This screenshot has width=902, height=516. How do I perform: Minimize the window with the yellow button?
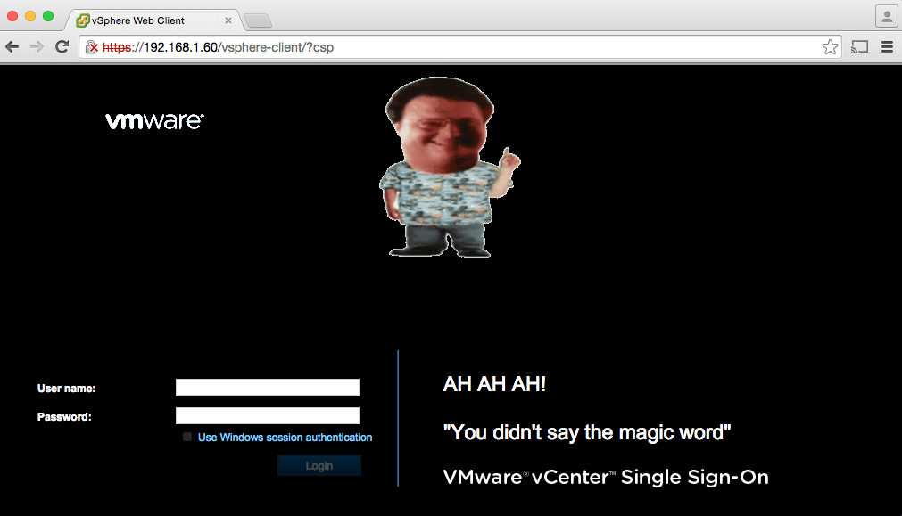point(30,16)
